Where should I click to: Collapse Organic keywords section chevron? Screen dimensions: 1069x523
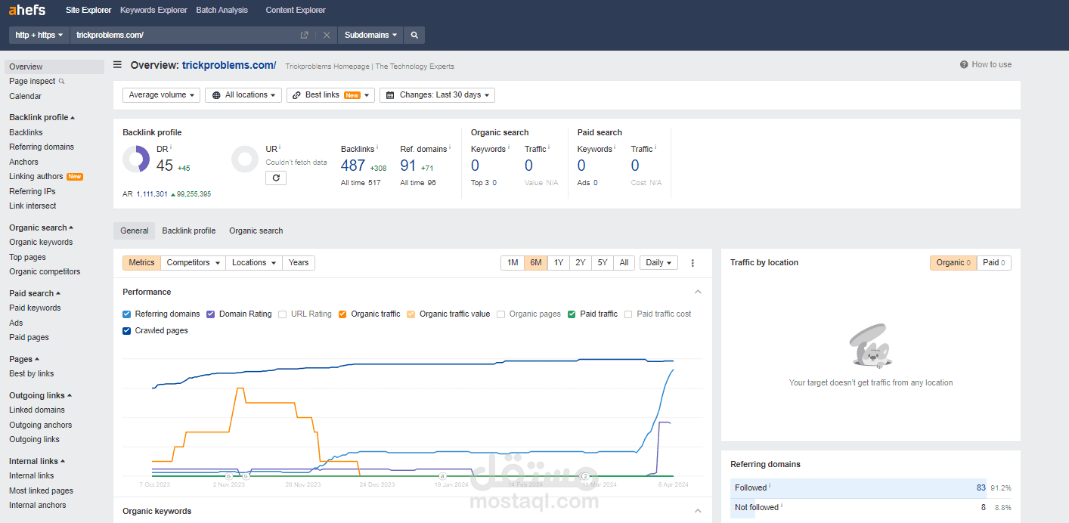(698, 511)
